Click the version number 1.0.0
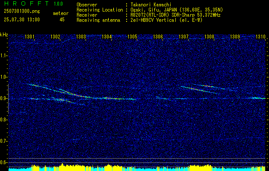This screenshot has width=269, height=171. pyautogui.click(x=58, y=4)
